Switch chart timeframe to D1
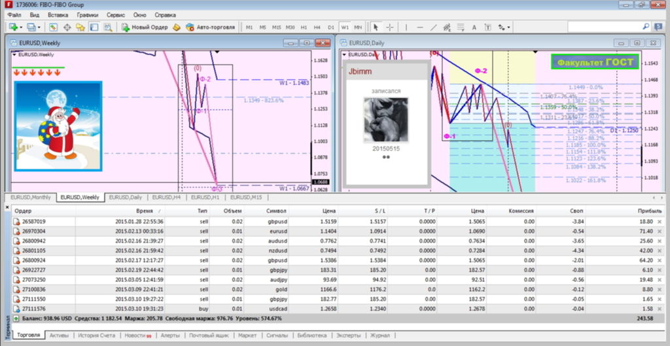 pyautogui.click(x=330, y=27)
